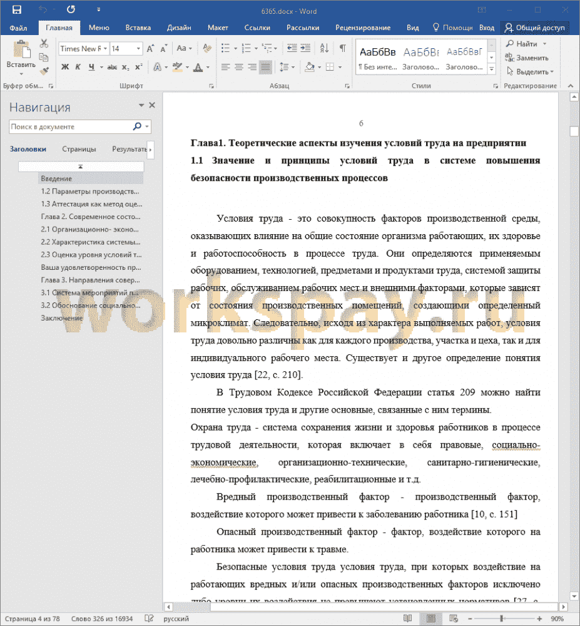This screenshot has height=626, width=580.
Task: Toggle italic (К) formatting
Action: [x=78, y=67]
